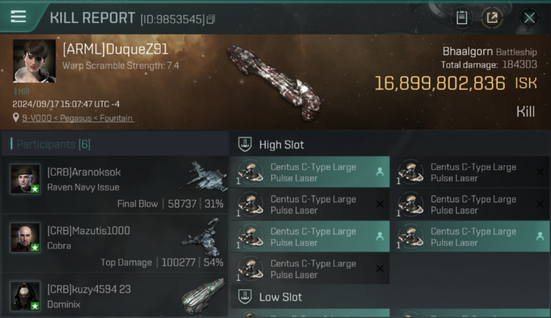Image resolution: width=551 pixels, height=318 pixels.
Task: Select the Participants tab header
Action: [x=53, y=144]
